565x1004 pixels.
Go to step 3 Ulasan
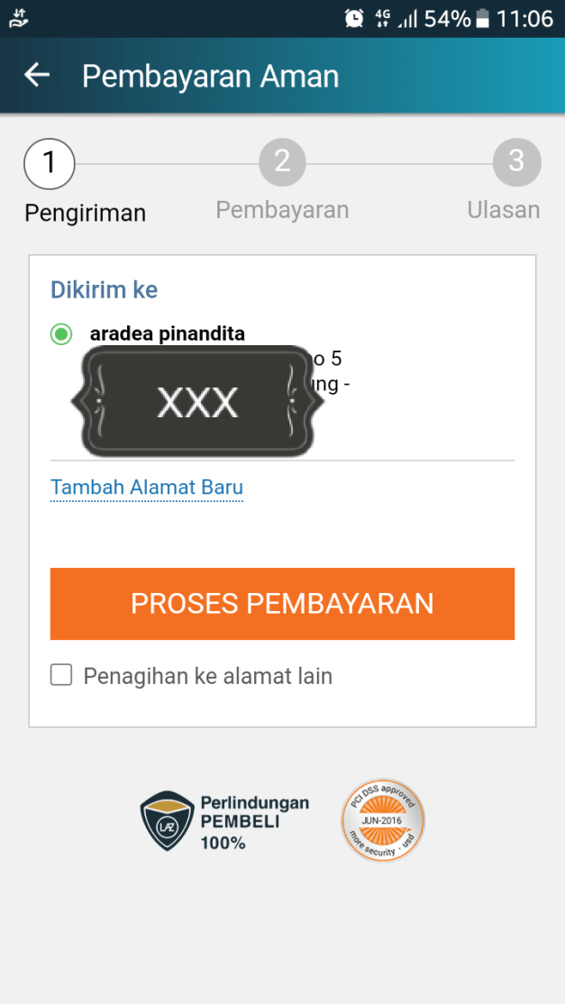pyautogui.click(x=516, y=163)
